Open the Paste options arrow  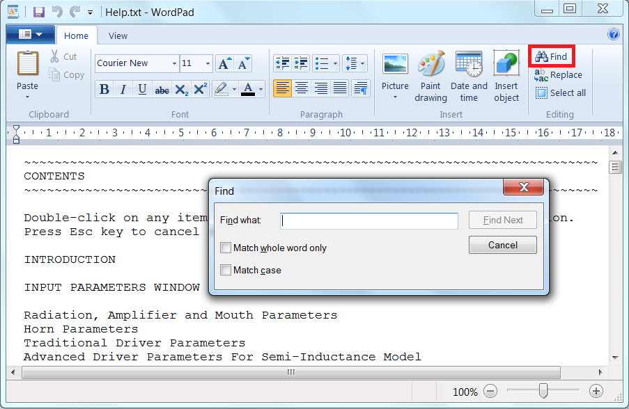tap(27, 97)
